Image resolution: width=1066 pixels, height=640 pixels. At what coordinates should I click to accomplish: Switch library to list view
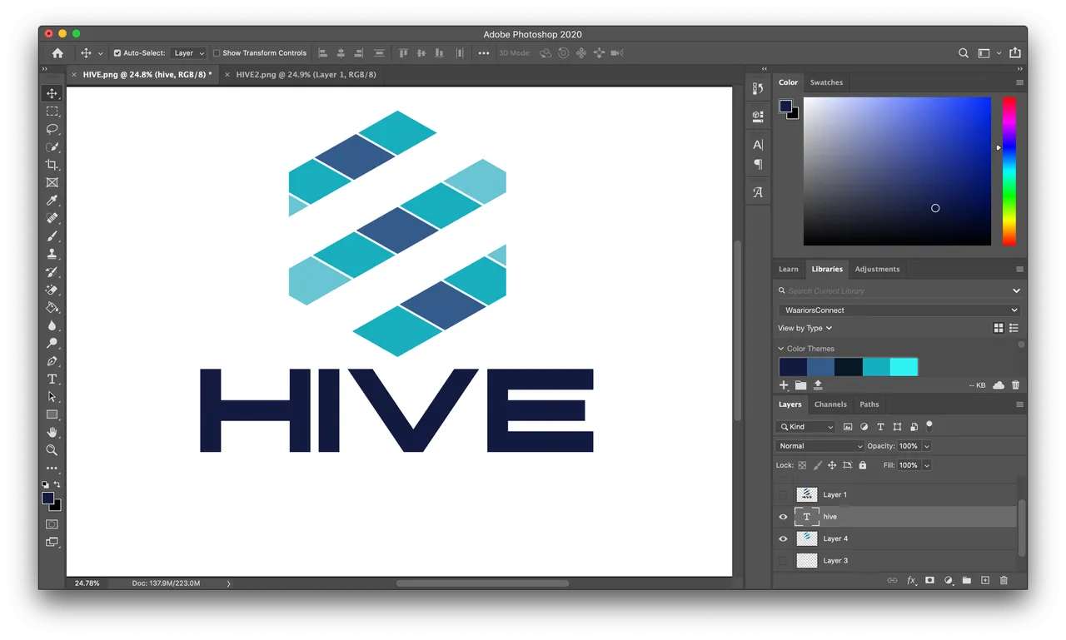(x=1014, y=328)
